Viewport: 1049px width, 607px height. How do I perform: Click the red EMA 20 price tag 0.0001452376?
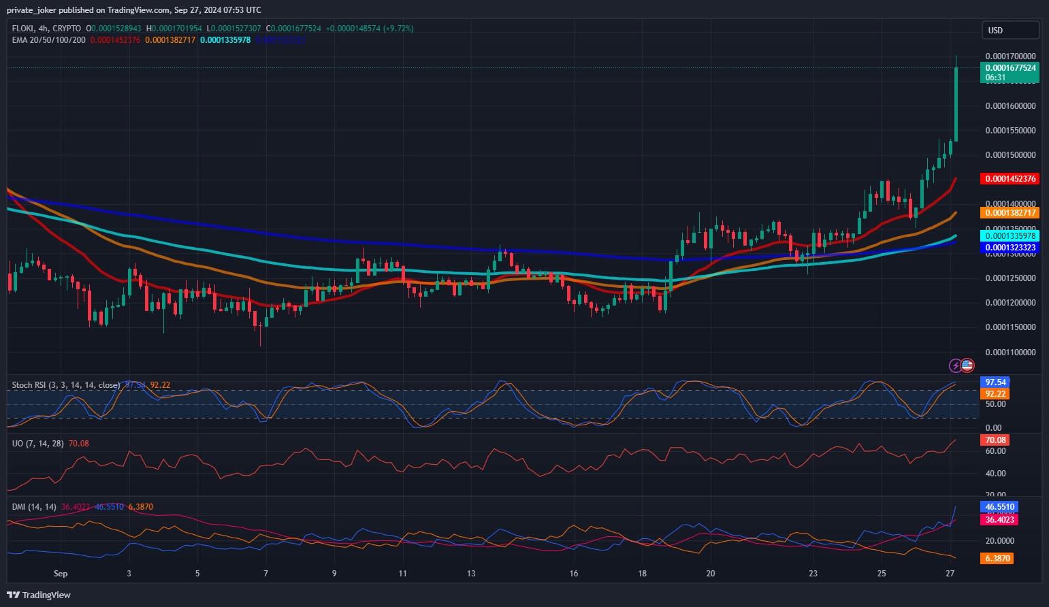[x=1010, y=179]
